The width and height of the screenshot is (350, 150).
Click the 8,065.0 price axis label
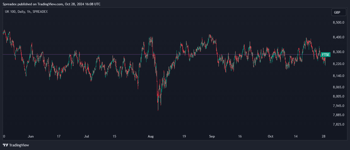coord(339,87)
